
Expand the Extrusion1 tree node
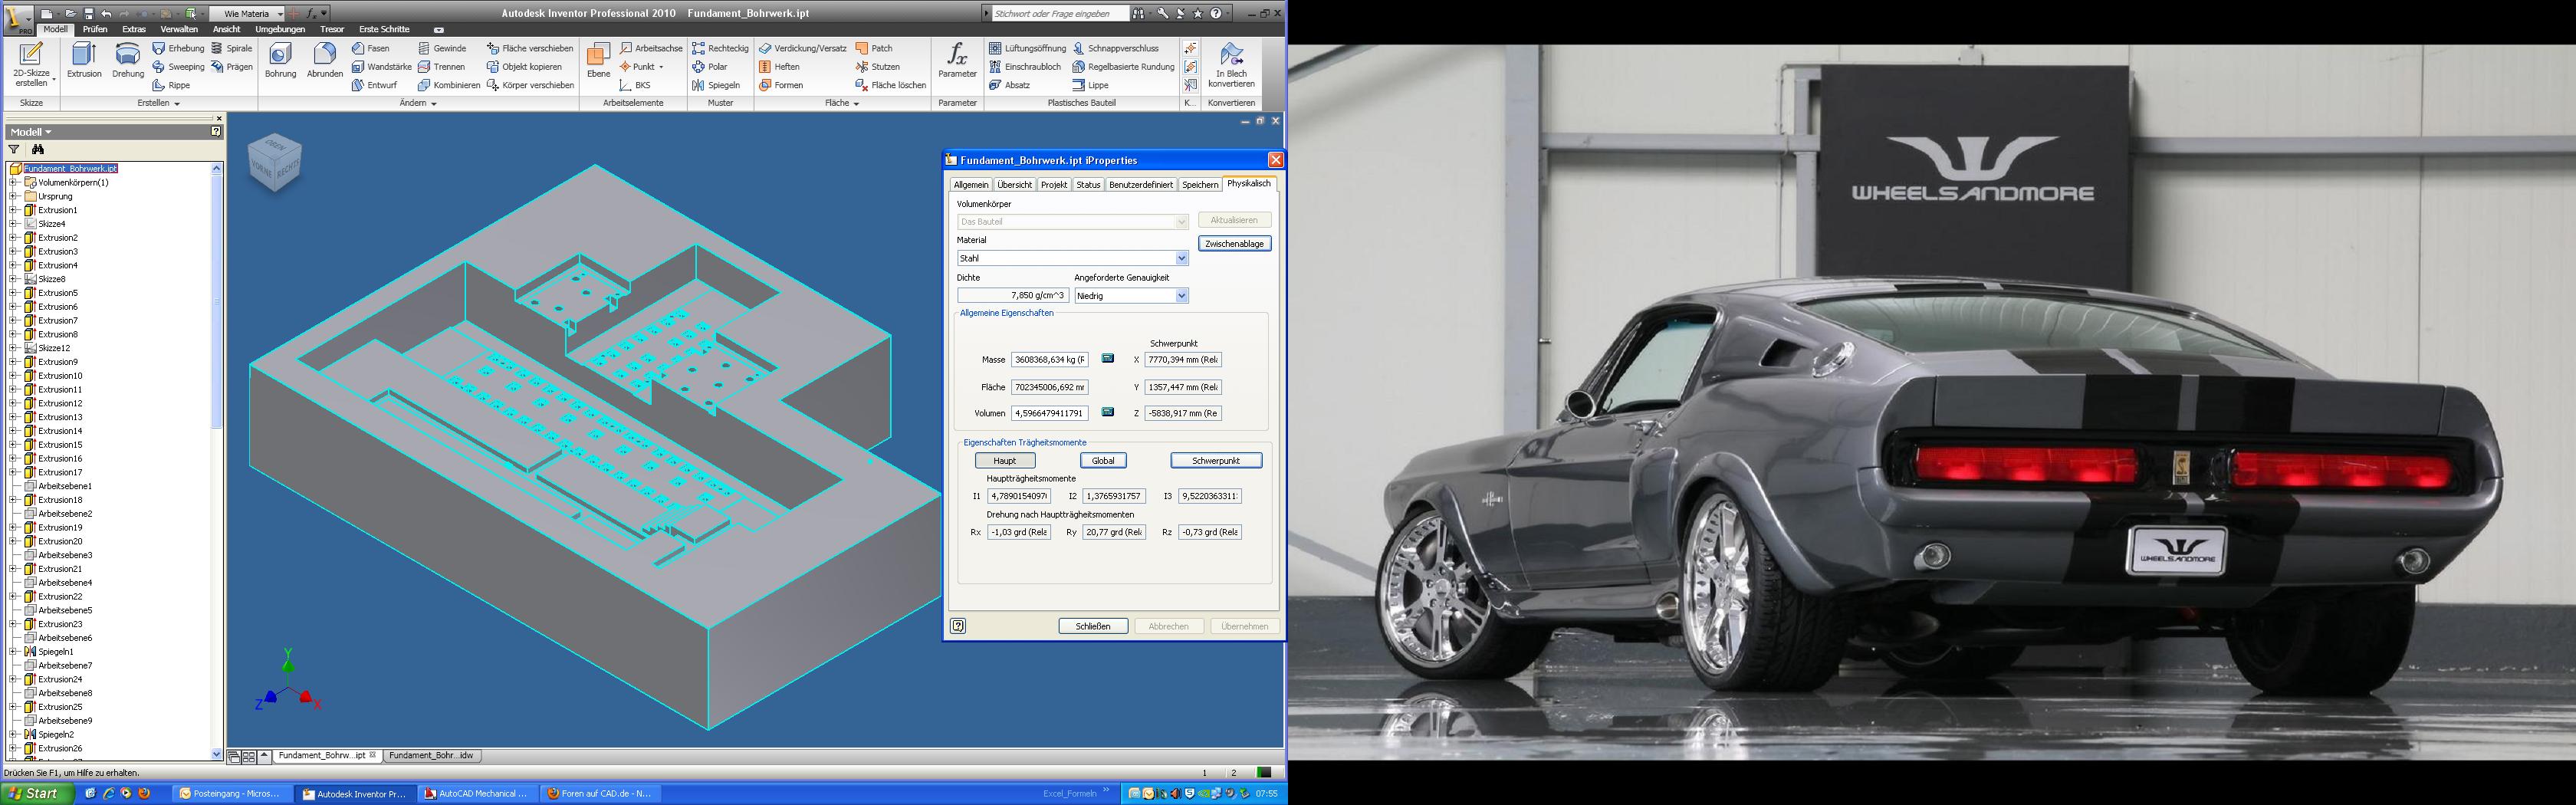[13, 210]
